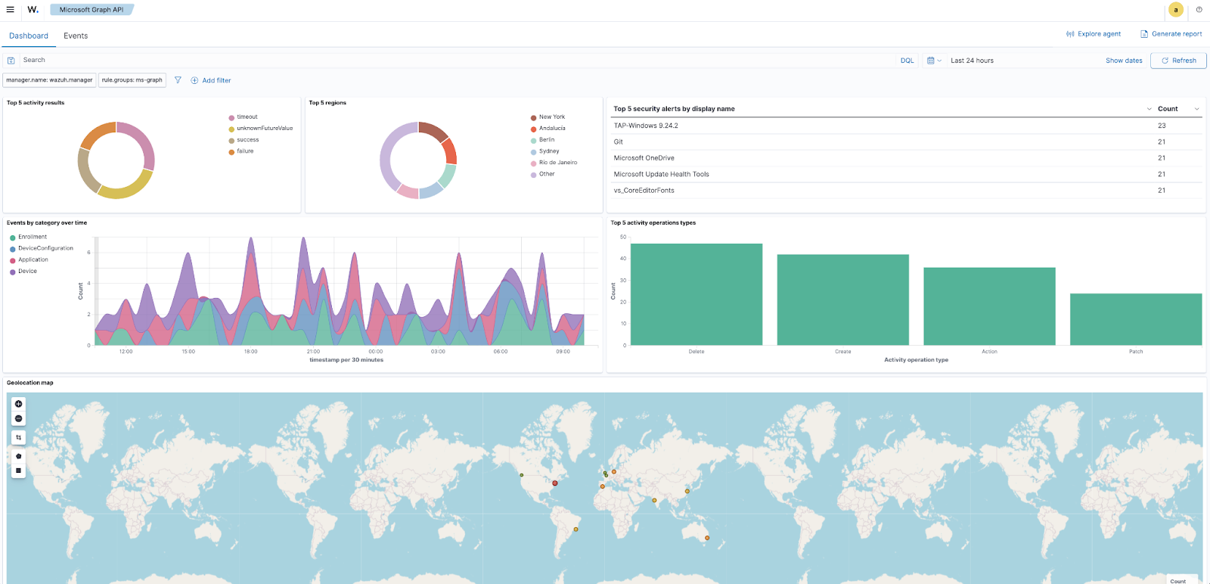Zoom in on the geolocation map

pos(19,404)
